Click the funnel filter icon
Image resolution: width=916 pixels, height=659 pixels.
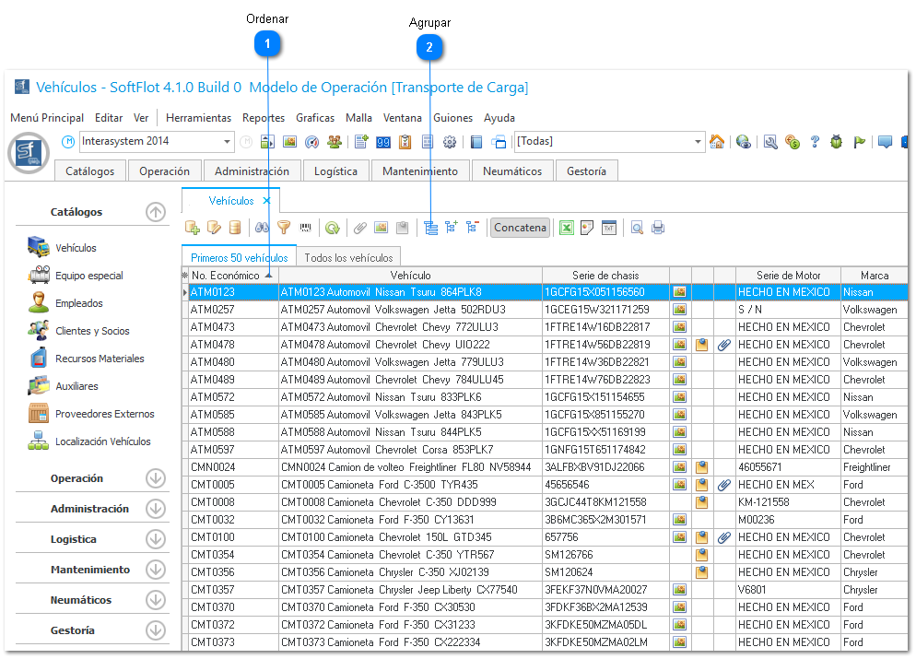[x=284, y=228]
